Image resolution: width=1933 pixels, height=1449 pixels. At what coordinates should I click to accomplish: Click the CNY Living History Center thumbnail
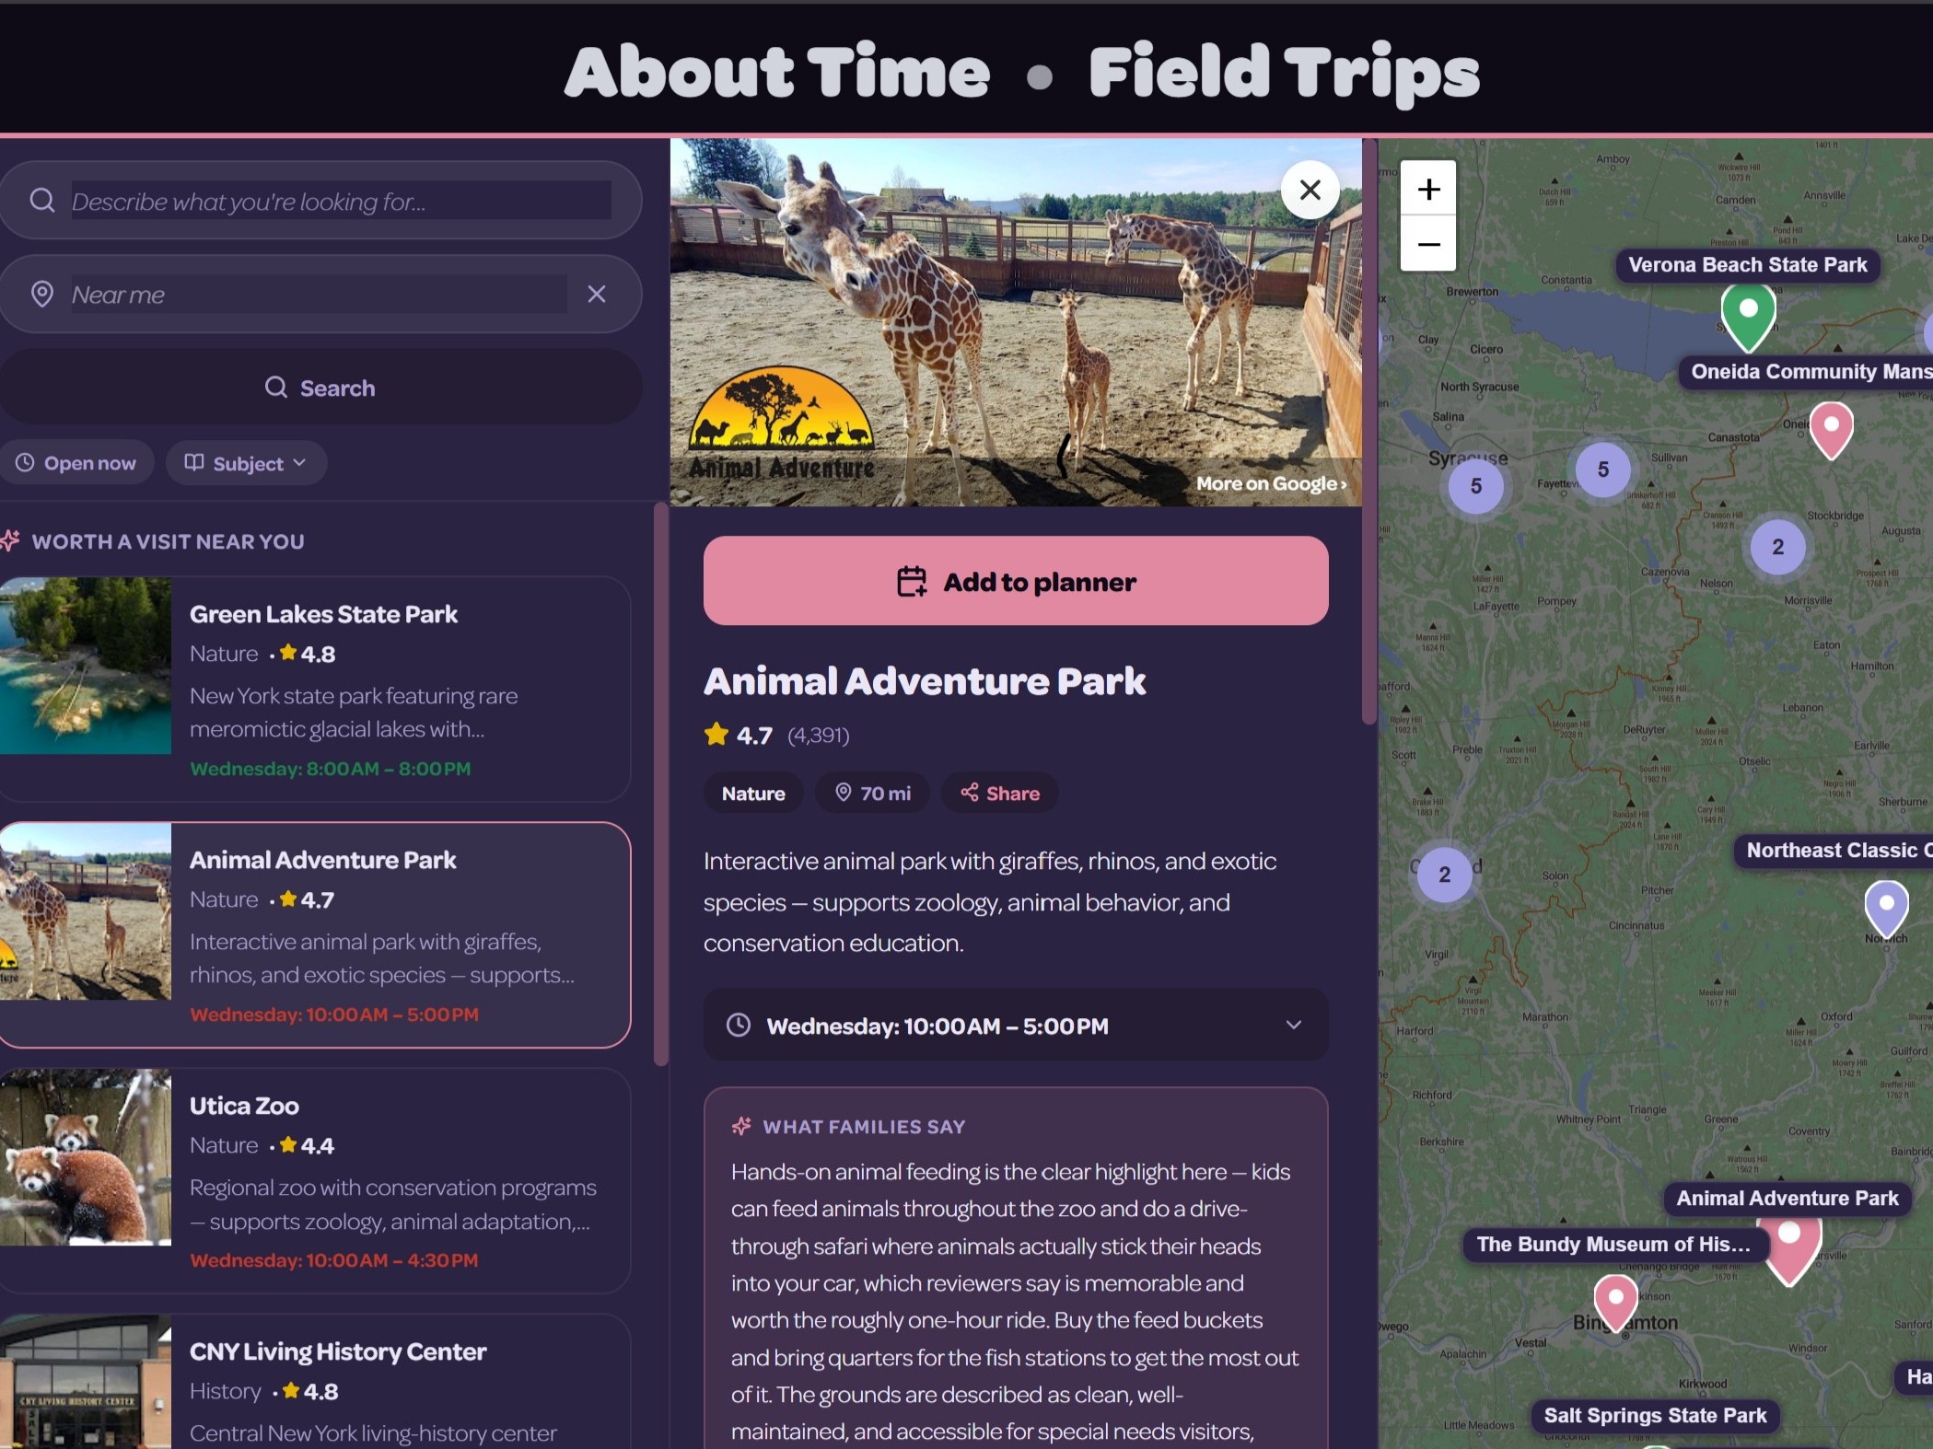86,1382
